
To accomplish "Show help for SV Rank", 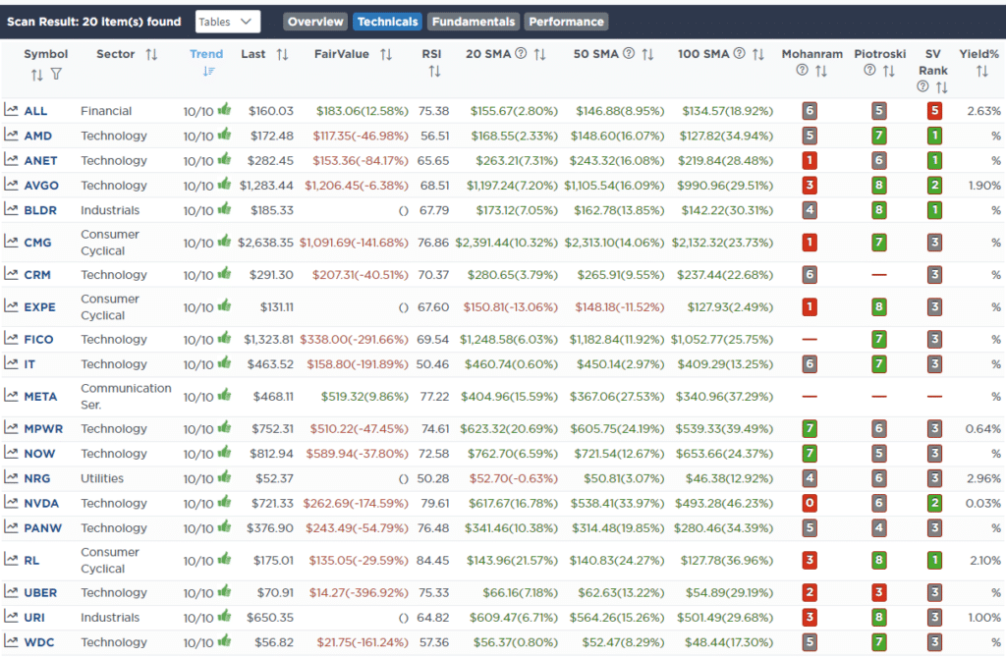I will click(922, 86).
